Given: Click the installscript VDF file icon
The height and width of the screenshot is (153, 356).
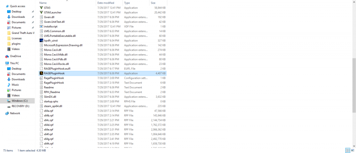Looking at the screenshot, I should coord(41,26).
